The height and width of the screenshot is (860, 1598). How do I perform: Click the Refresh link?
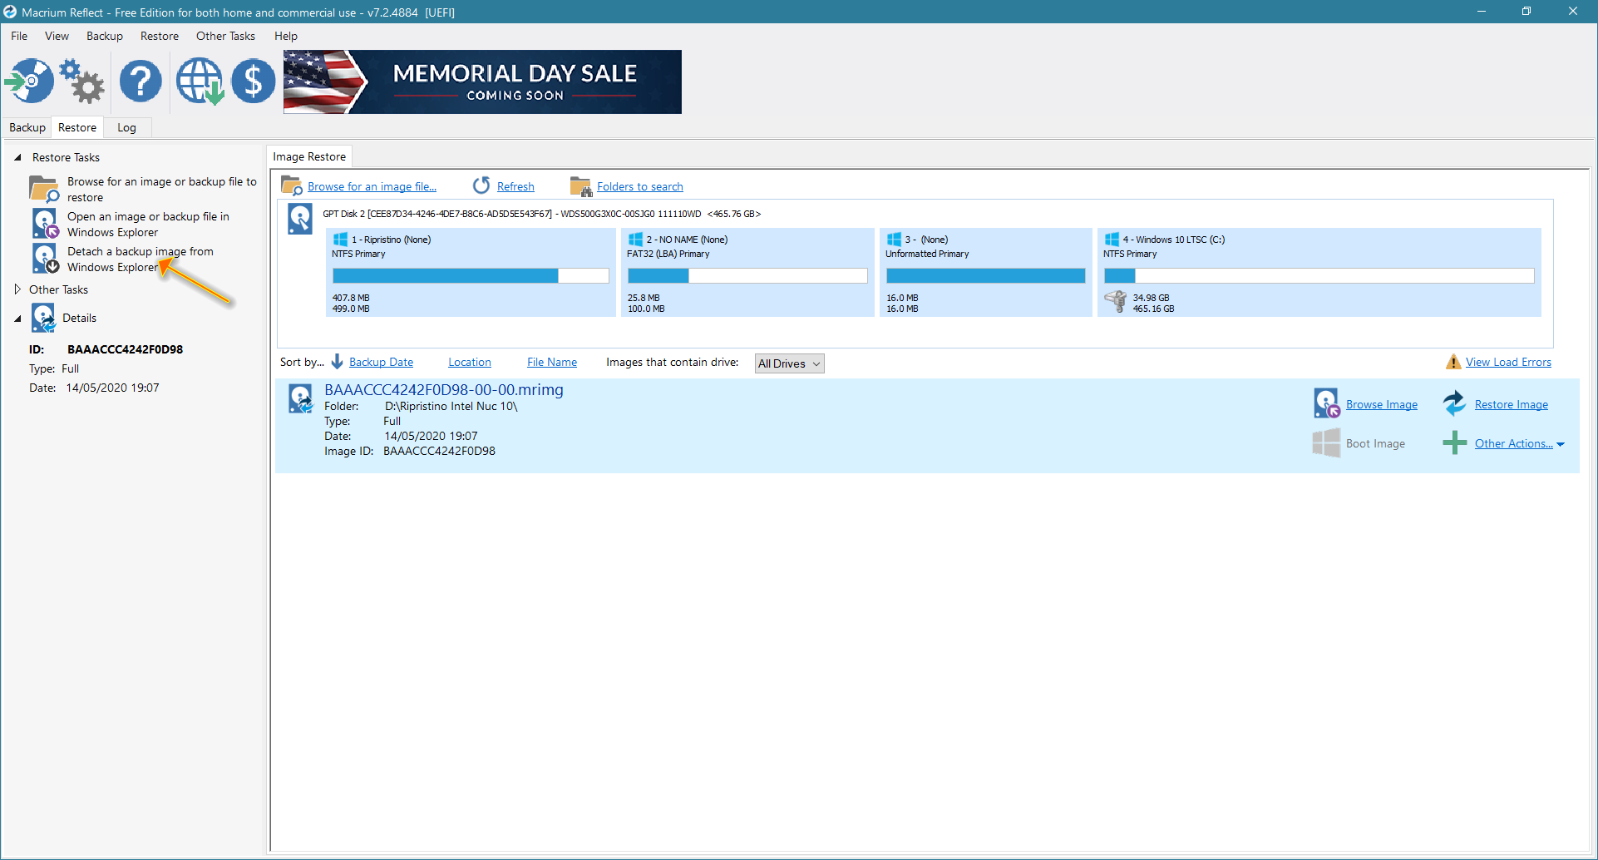coord(515,186)
